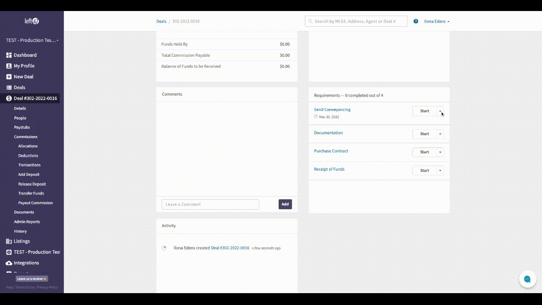Viewport: 542px width, 305px height.
Task: Open the Deals list
Action: (x=19, y=88)
